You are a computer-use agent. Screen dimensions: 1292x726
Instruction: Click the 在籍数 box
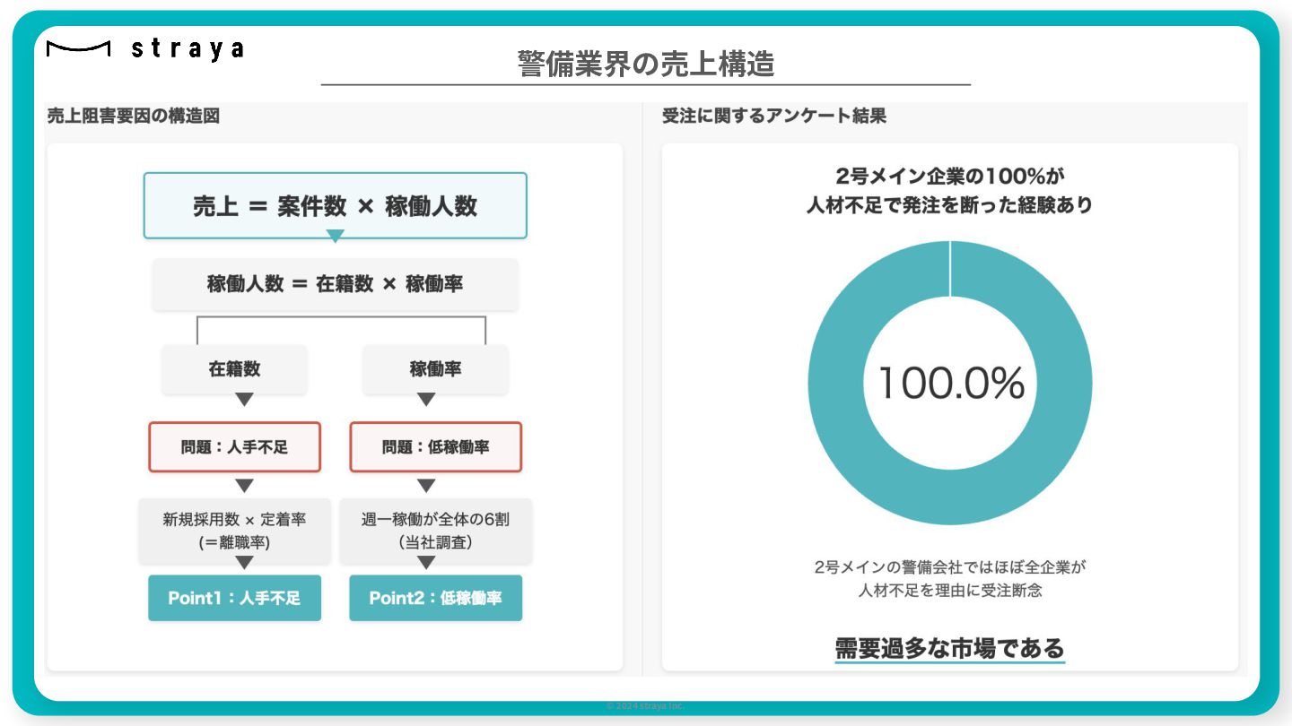click(234, 368)
